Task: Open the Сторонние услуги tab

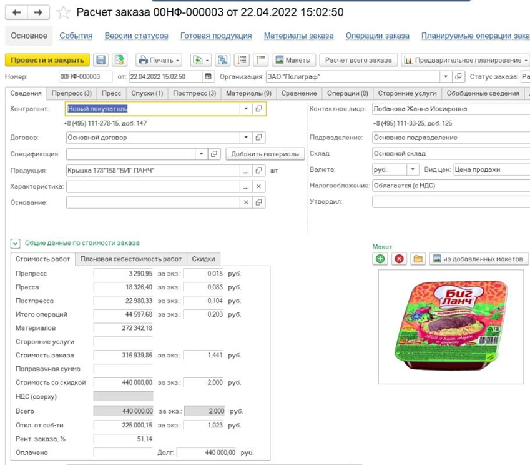Action: [x=407, y=93]
